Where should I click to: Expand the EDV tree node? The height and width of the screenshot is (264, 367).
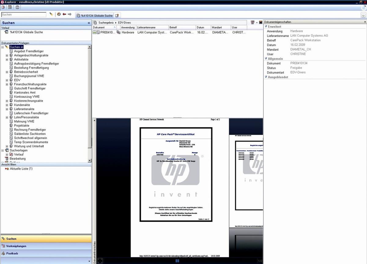click(x=7, y=80)
